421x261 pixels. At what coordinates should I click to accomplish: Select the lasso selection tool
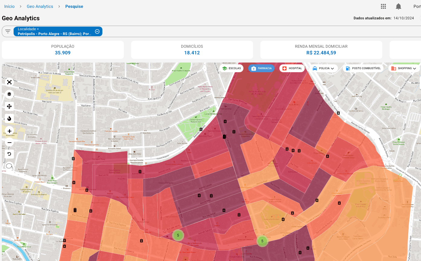[9, 166]
